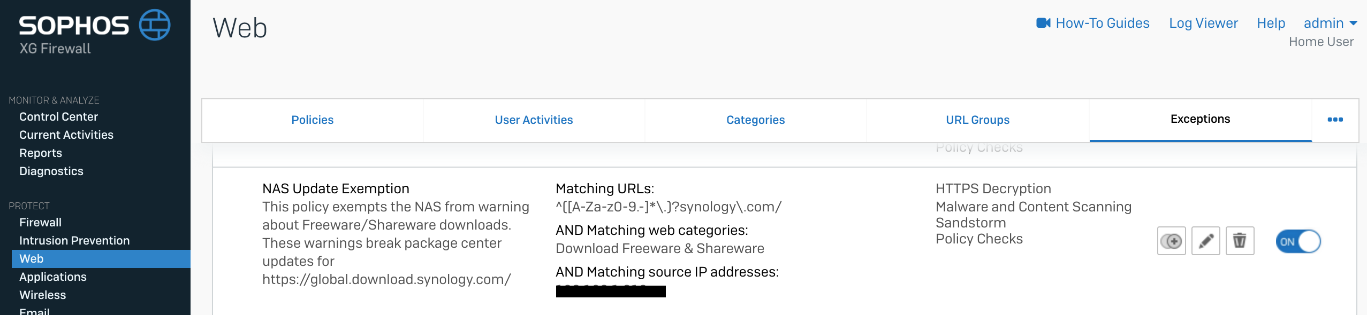Go to Firewall in the Protect section
Screen dimensions: 1367x315
[x=40, y=222]
